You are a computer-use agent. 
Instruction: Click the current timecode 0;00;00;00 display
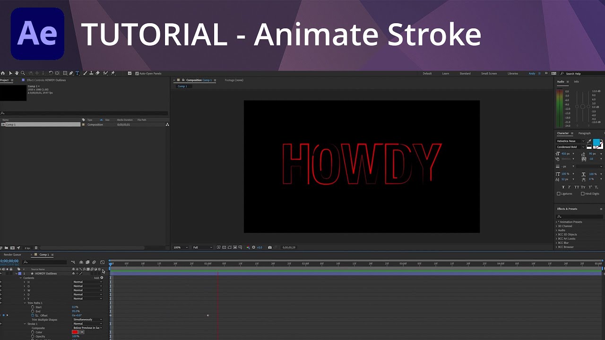click(9, 261)
